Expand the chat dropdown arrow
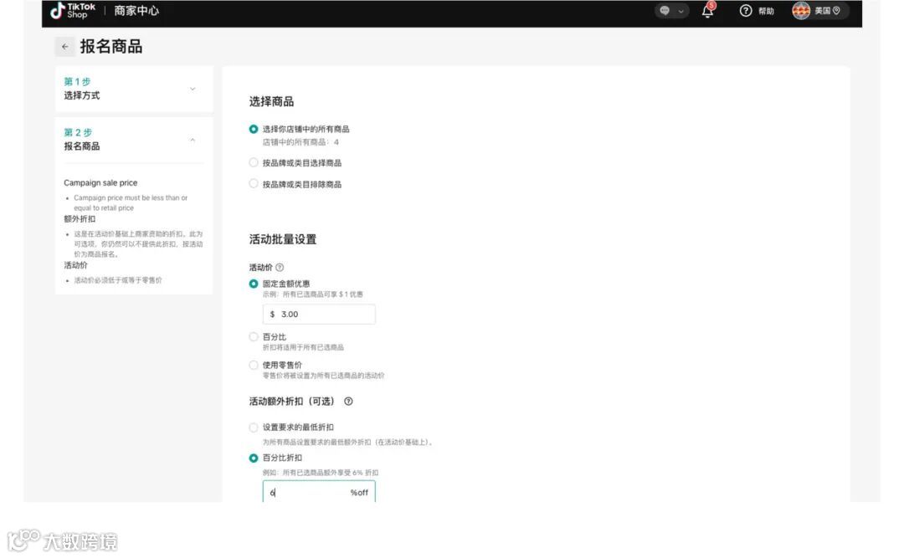Screen dimensions: 904x558 click(681, 11)
